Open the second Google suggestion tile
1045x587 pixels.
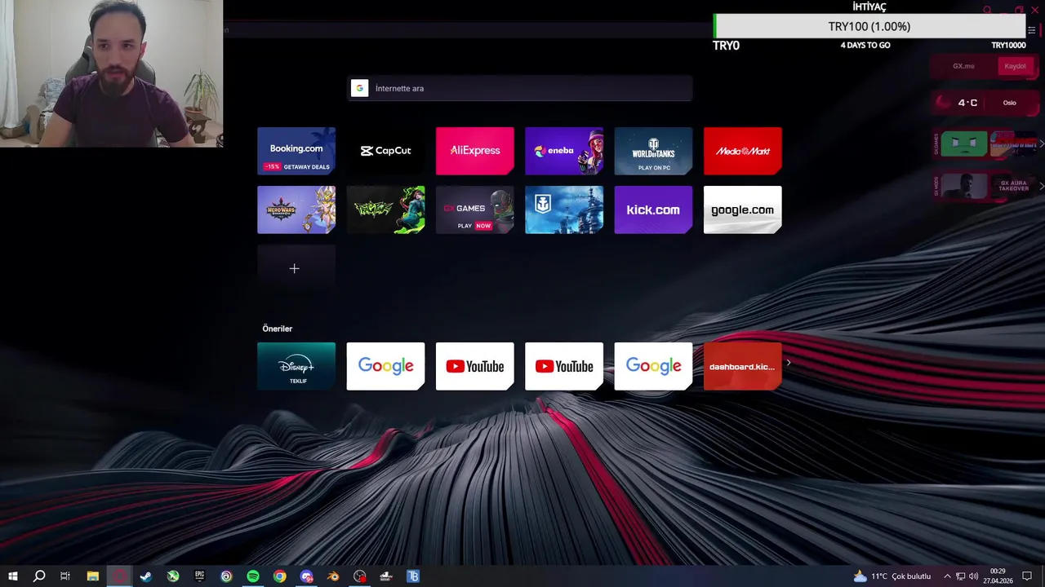click(x=653, y=366)
